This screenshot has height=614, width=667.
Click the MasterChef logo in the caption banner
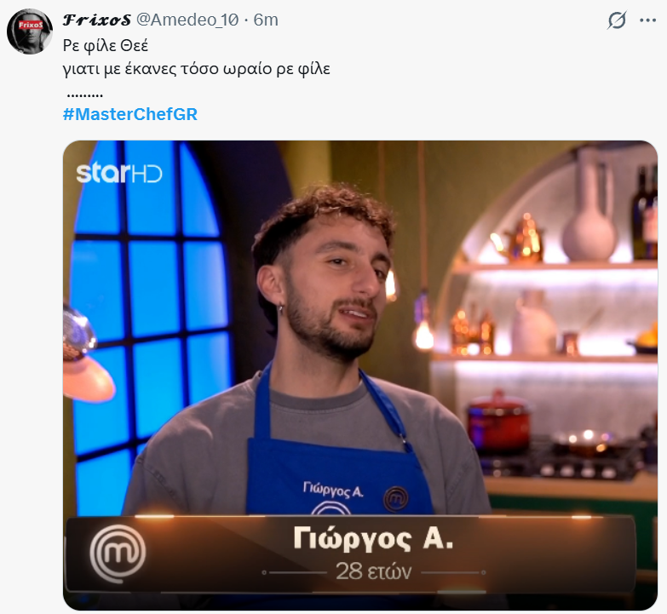pos(118,553)
